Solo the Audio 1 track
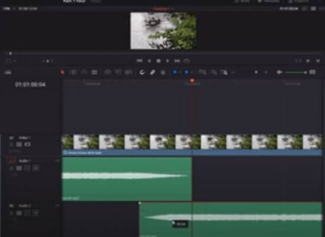Image resolution: width=325 pixels, height=237 pixels. coord(27,168)
